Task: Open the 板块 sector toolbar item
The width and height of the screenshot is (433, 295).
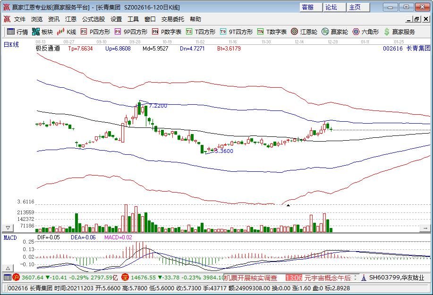Action: pyautogui.click(x=42, y=32)
